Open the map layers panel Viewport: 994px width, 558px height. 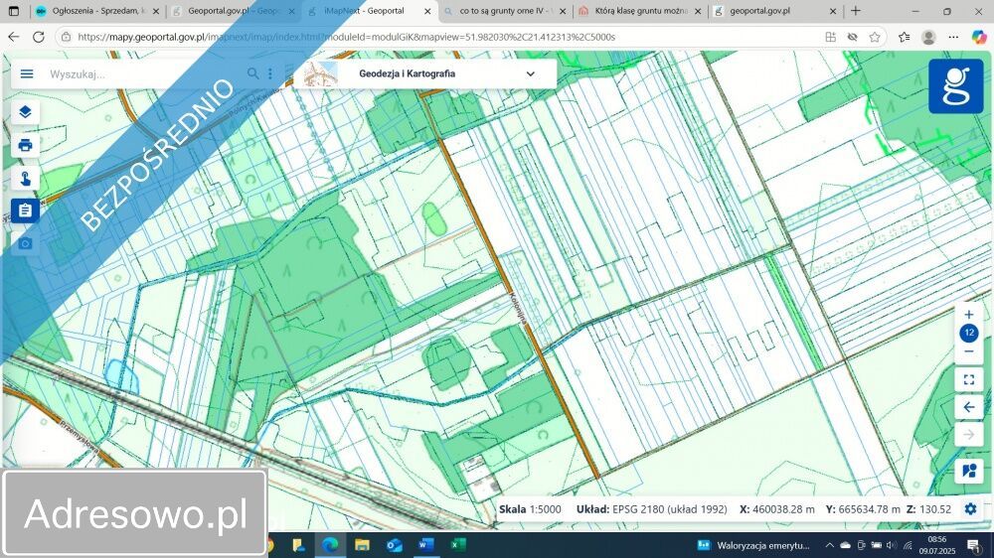pos(26,111)
